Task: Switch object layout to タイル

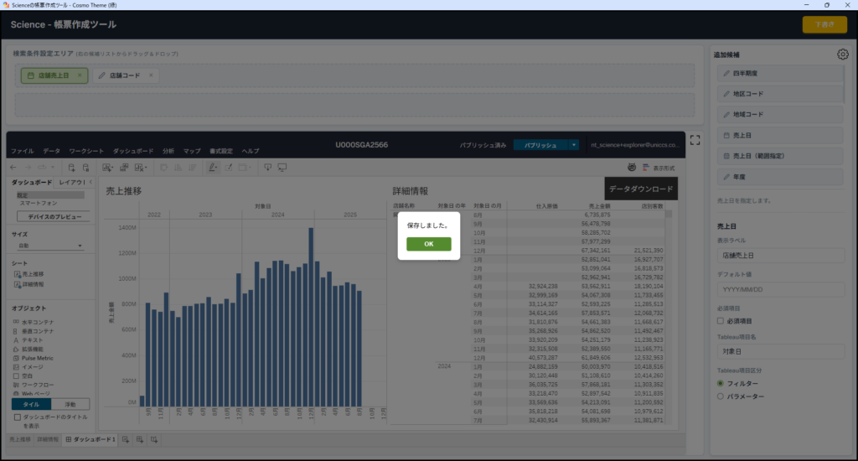Action: pyautogui.click(x=31, y=404)
